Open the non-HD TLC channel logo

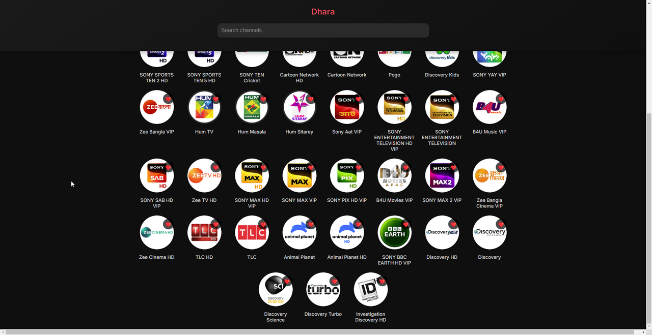[x=252, y=233]
